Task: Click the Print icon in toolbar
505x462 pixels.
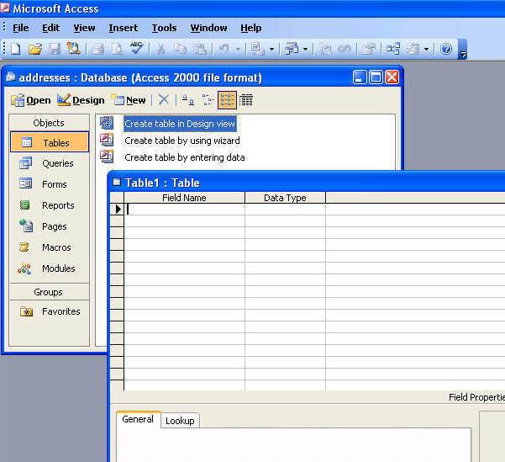Action: [x=98, y=49]
